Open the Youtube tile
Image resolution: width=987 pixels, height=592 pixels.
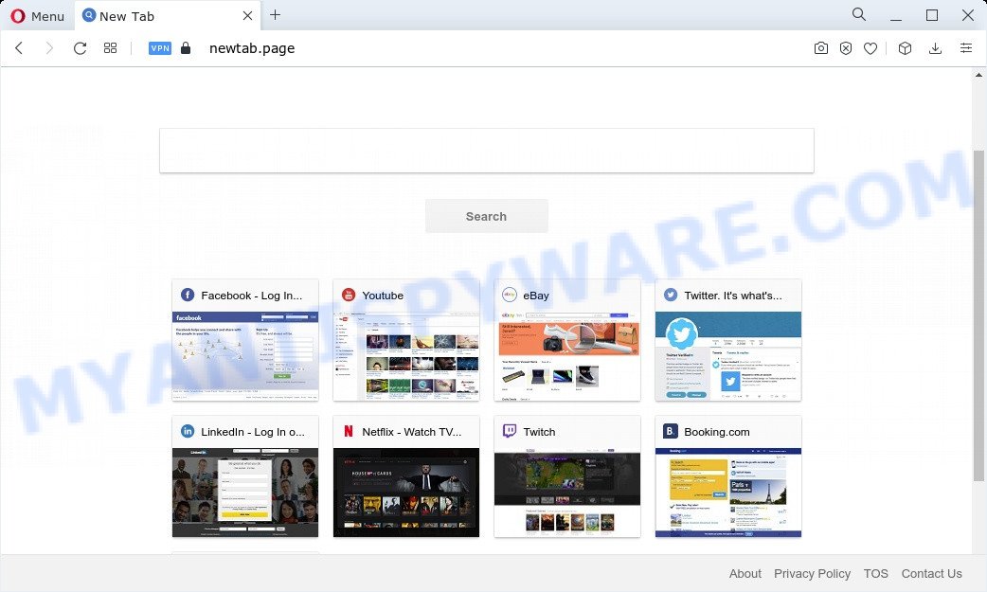(x=406, y=340)
